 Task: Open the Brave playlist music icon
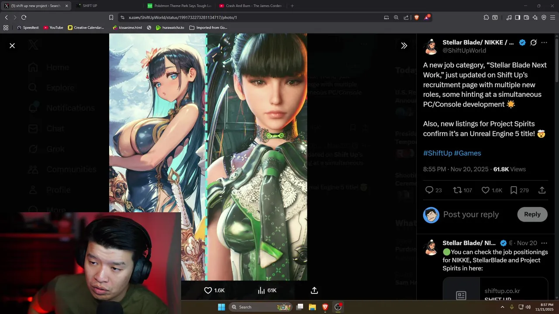[509, 17]
